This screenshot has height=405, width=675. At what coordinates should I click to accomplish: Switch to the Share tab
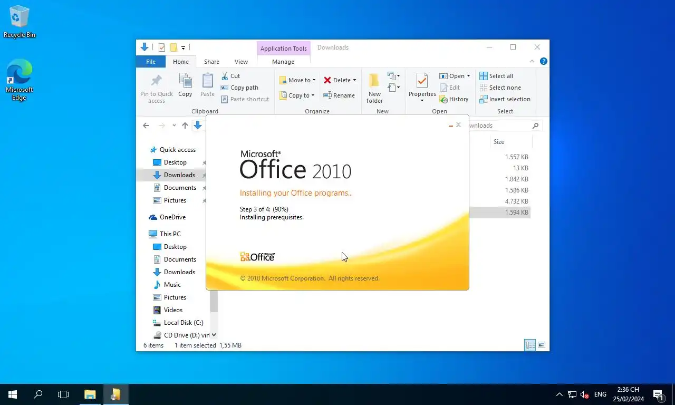pos(211,62)
